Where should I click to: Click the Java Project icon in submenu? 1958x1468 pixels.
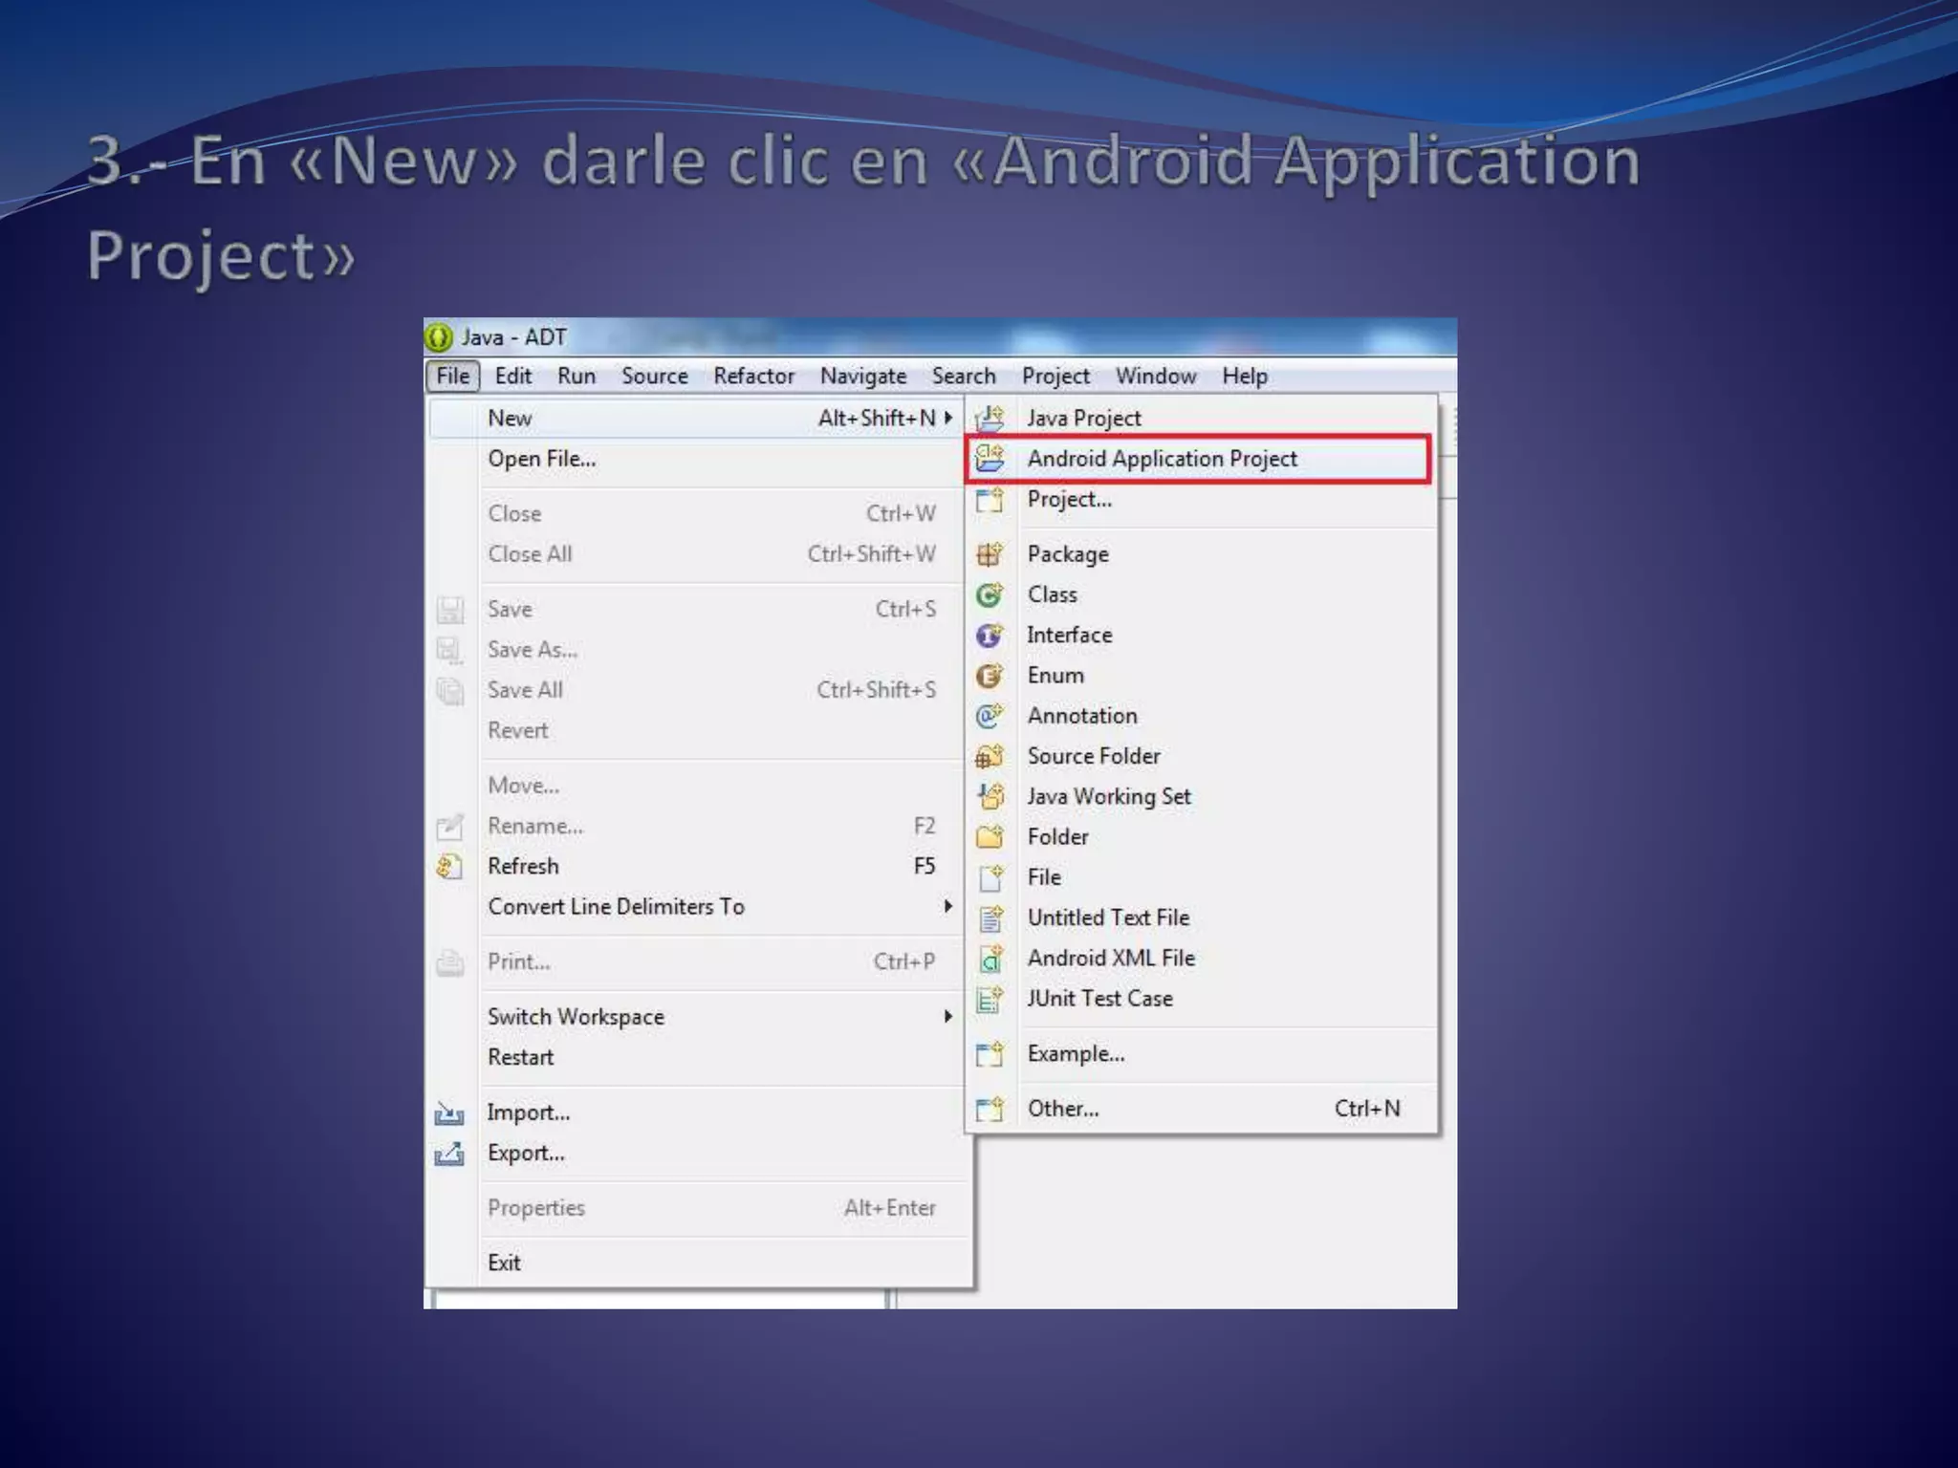(990, 418)
